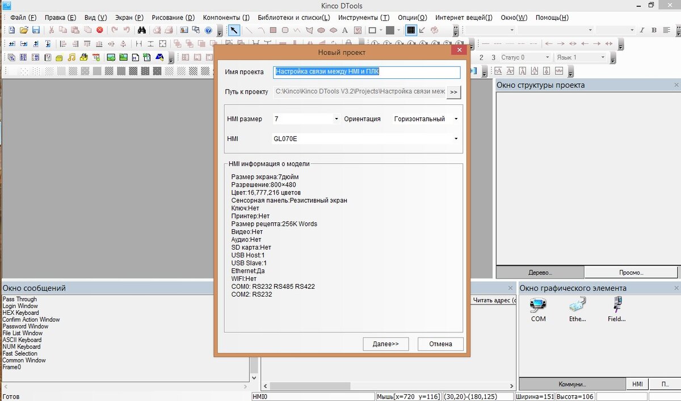This screenshot has width=681, height=401.
Task: Select the Ellipse drawing tool
Action: (321, 30)
